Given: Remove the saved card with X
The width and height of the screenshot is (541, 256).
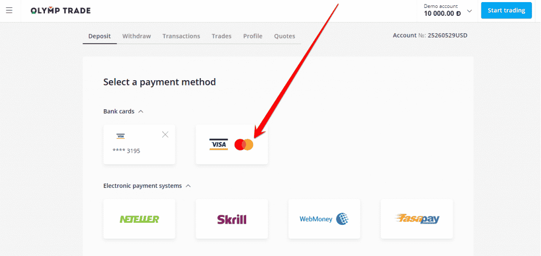Looking at the screenshot, I should [165, 135].
